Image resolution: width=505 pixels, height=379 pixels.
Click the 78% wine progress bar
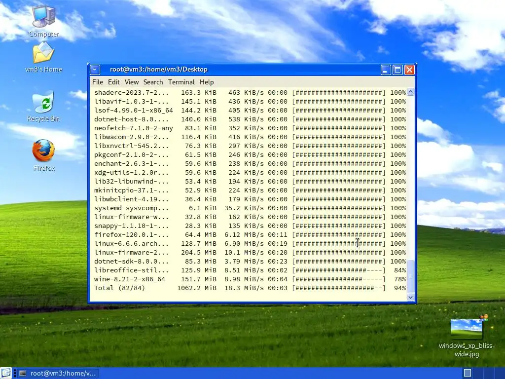[339, 279]
